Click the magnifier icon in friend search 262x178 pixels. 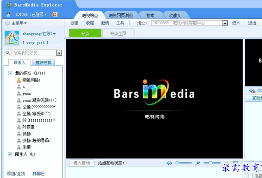pyautogui.click(x=8, y=53)
